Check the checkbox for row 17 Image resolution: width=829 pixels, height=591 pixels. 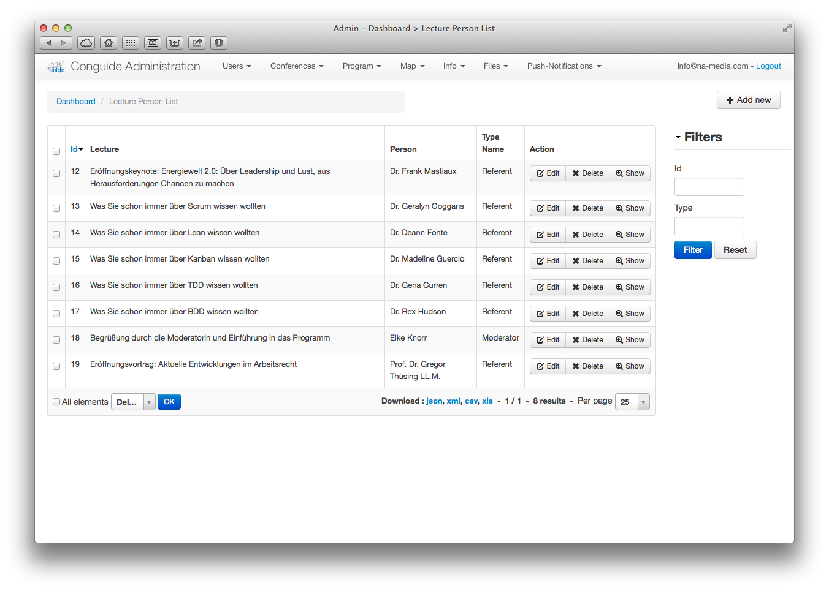(x=56, y=314)
